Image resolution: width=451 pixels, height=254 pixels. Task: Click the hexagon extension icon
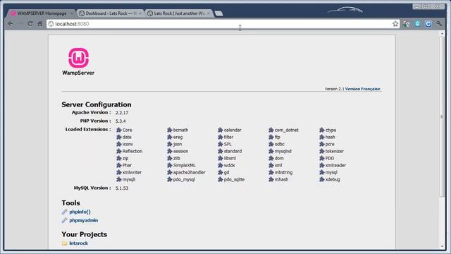tap(417, 23)
